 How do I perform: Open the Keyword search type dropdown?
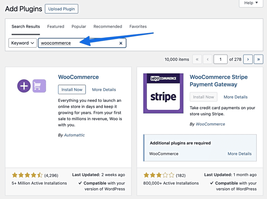click(22, 43)
